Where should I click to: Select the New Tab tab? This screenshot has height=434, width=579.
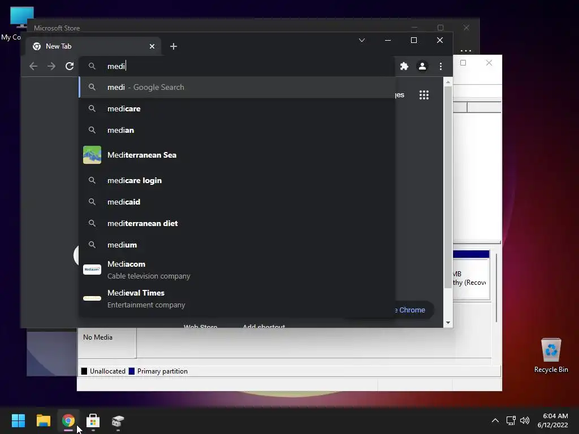tap(94, 46)
